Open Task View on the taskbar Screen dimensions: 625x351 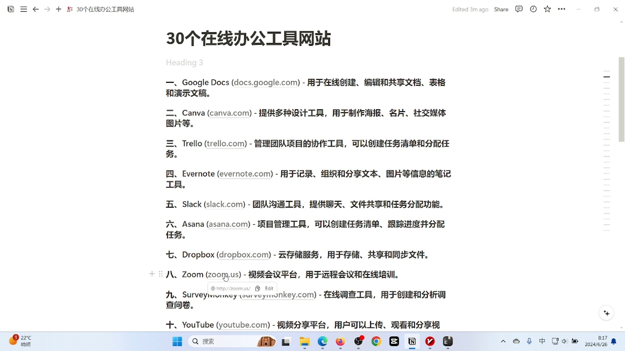[286, 342]
